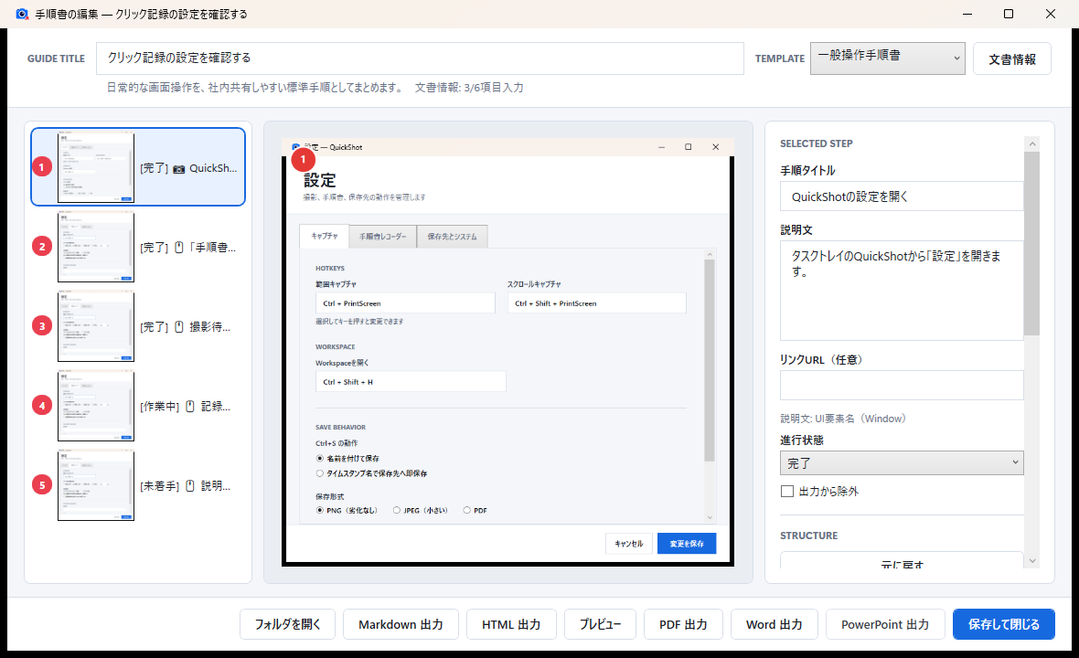Export with PowerPoint 出力 button
This screenshot has height=658, width=1079.
coord(885,624)
